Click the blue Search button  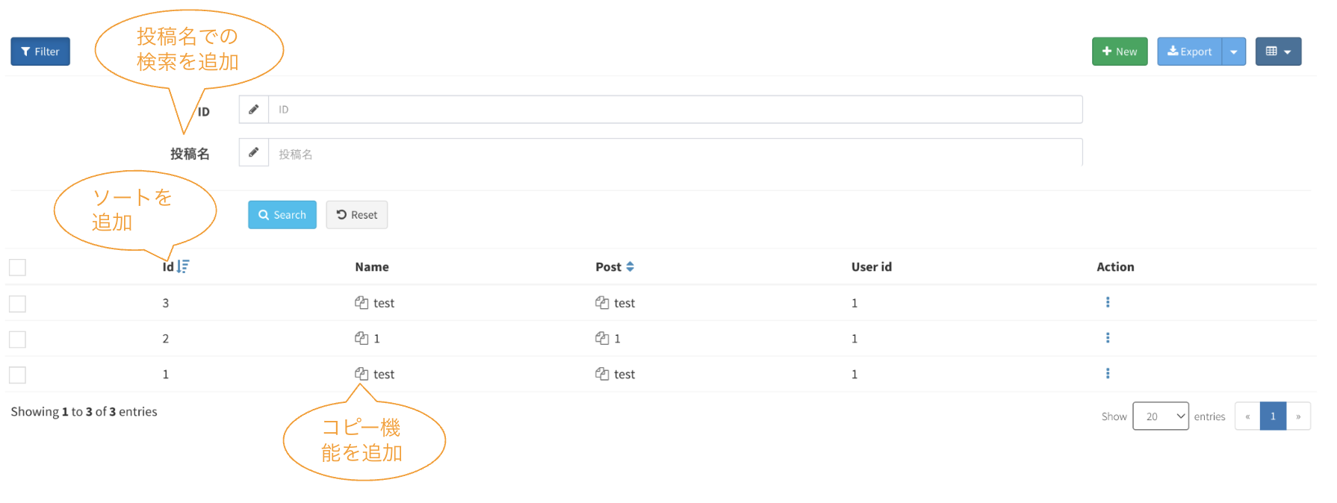pyautogui.click(x=282, y=215)
